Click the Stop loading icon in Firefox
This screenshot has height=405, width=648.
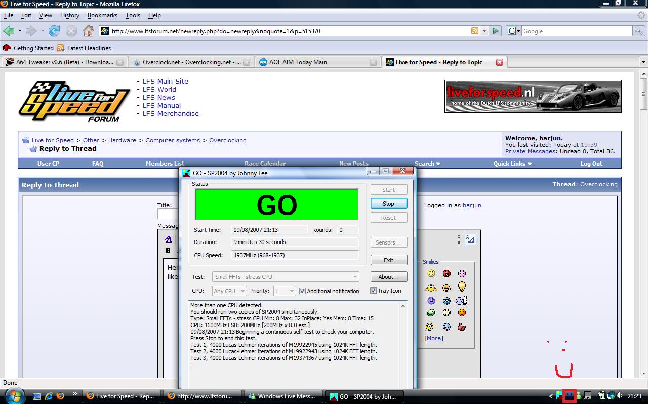71,31
